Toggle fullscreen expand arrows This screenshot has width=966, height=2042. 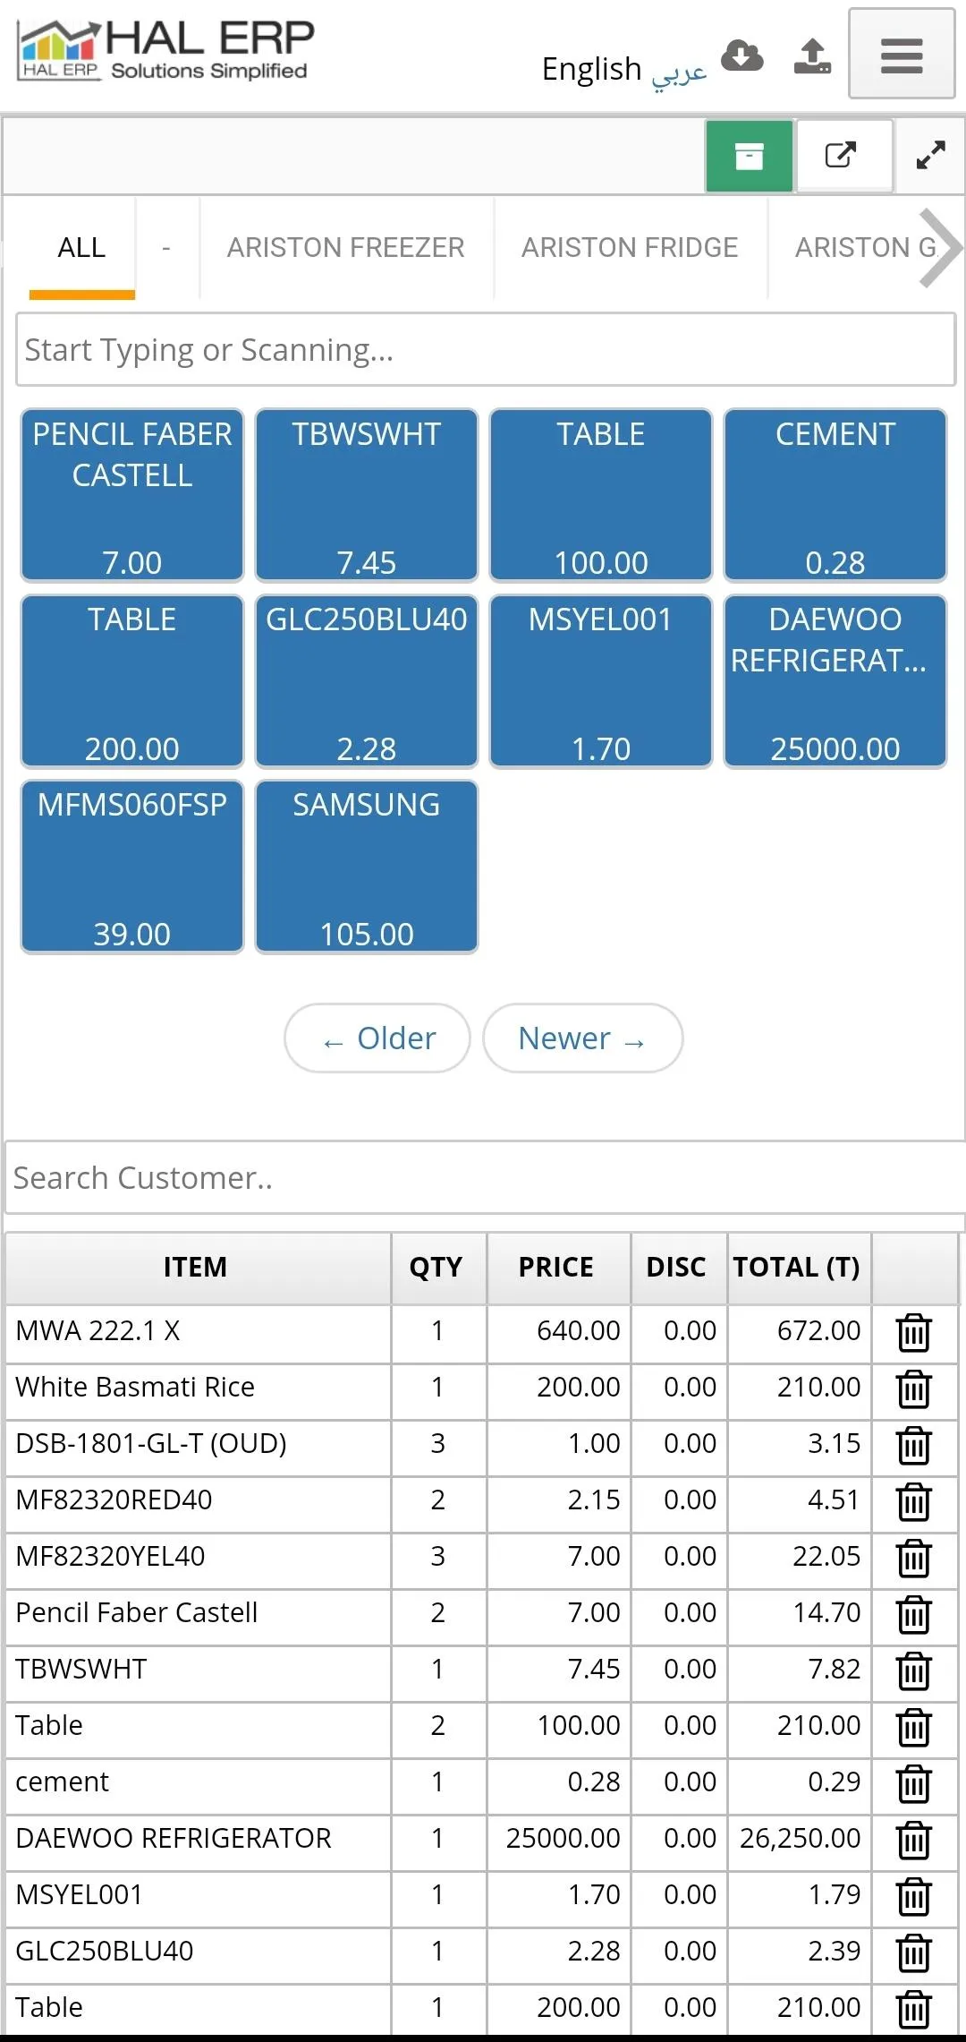point(930,156)
